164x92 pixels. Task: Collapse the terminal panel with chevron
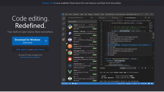tap(149, 68)
